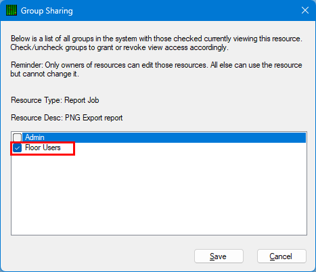This screenshot has height=272, width=316.
Task: Click the sentence starting 'Below is a list'
Action: click(156, 39)
